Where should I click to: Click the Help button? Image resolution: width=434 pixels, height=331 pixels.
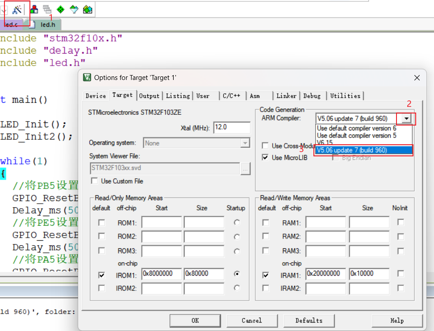[397, 320]
